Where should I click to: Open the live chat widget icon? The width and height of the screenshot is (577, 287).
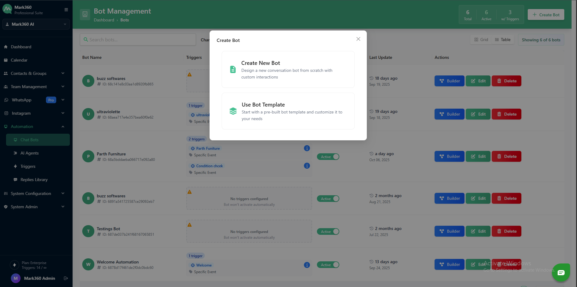pos(561,273)
